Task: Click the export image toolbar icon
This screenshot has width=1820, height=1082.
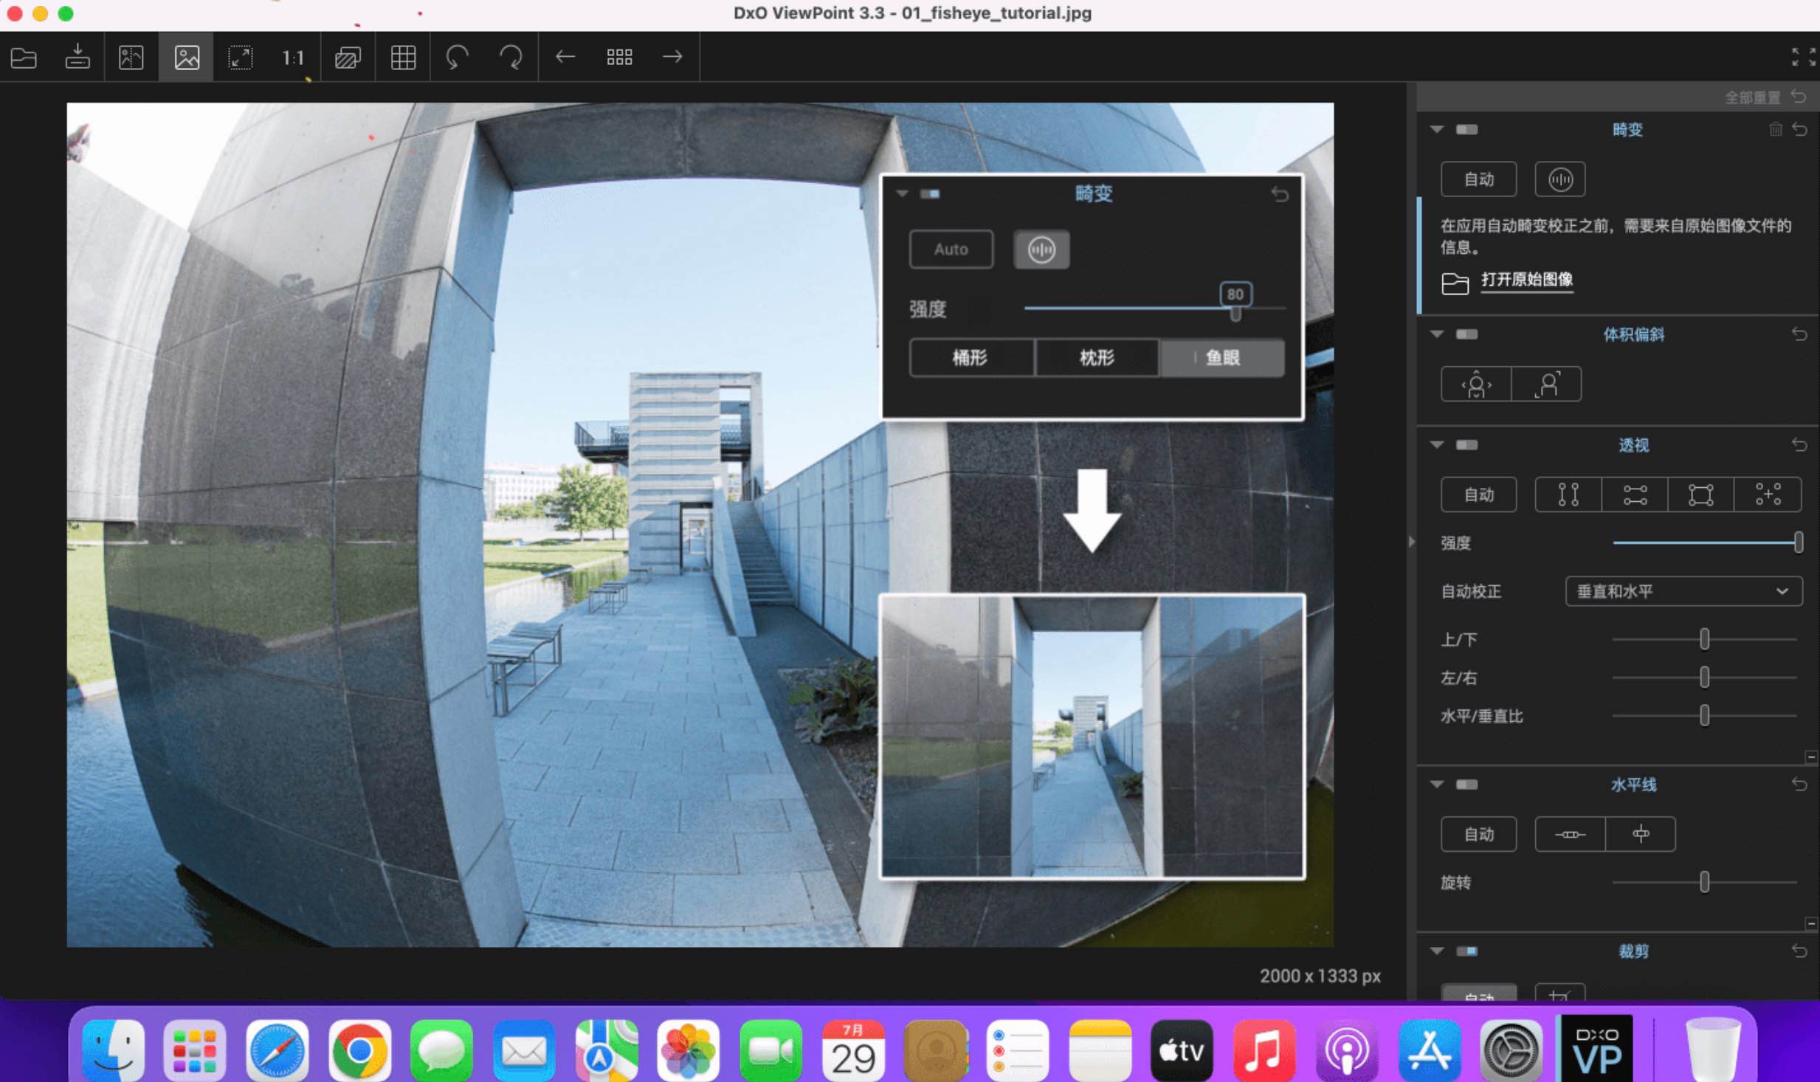Action: (x=77, y=57)
